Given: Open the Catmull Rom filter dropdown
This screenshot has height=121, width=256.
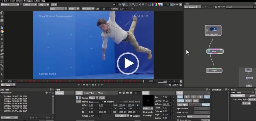Looking at the screenshot, I should (x=122, y=116).
